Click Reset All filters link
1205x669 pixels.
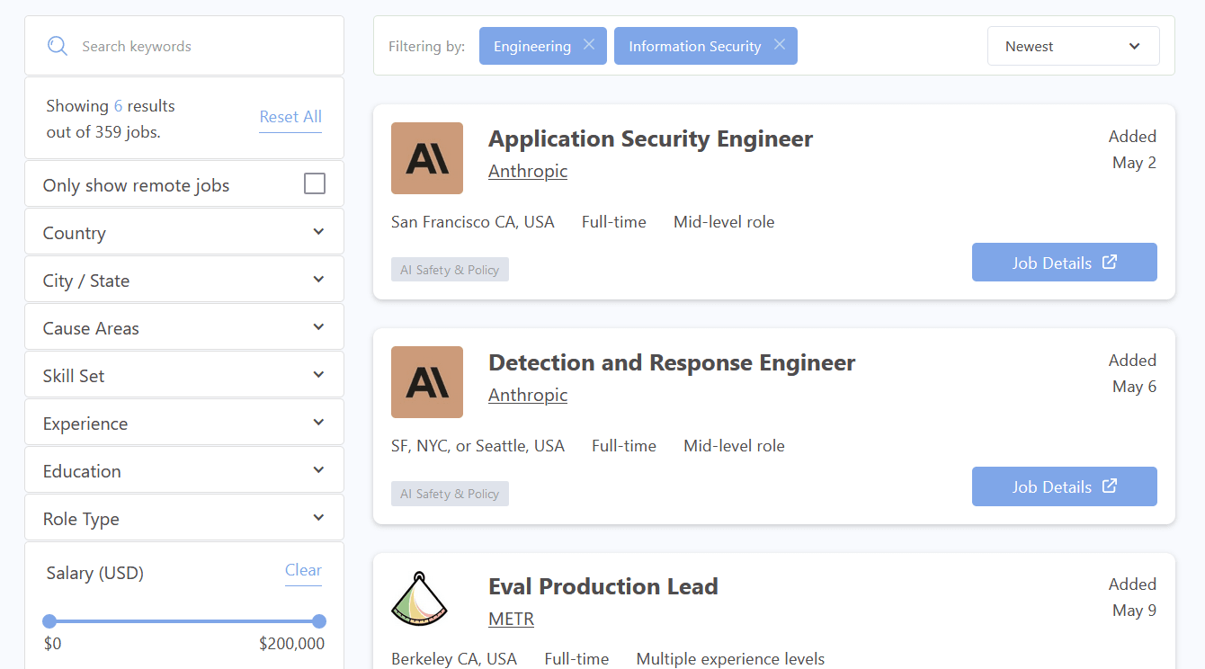point(290,117)
